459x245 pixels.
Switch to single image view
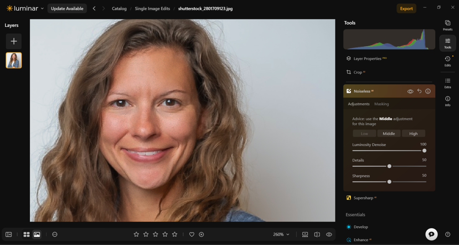(x=37, y=234)
